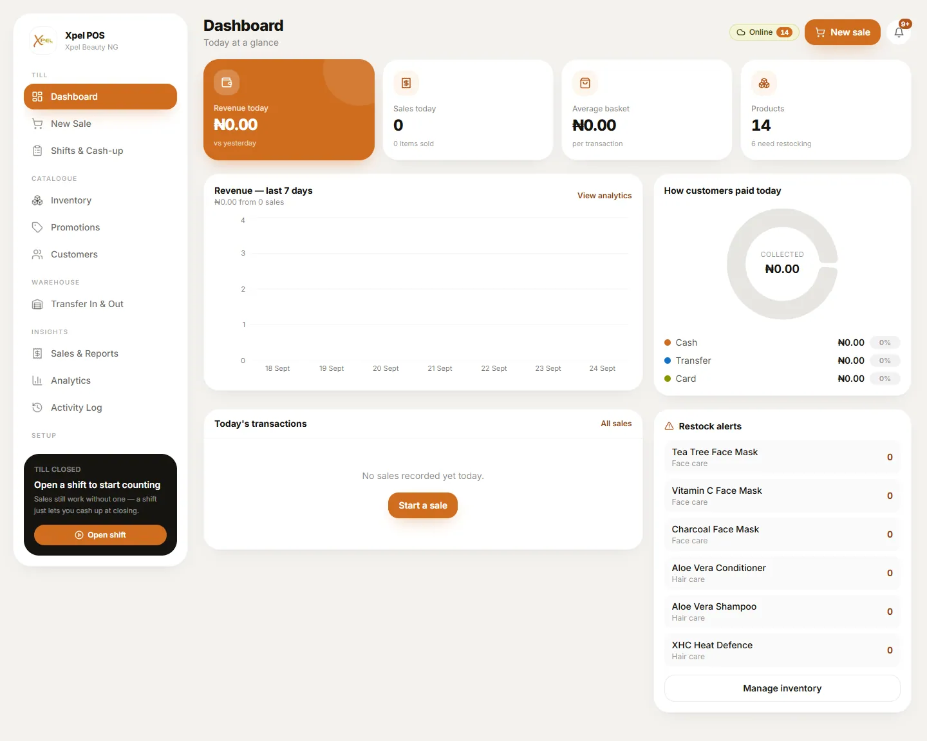Viewport: 927px width, 741px height.
Task: Click the Products boxes icon
Action: tap(764, 83)
